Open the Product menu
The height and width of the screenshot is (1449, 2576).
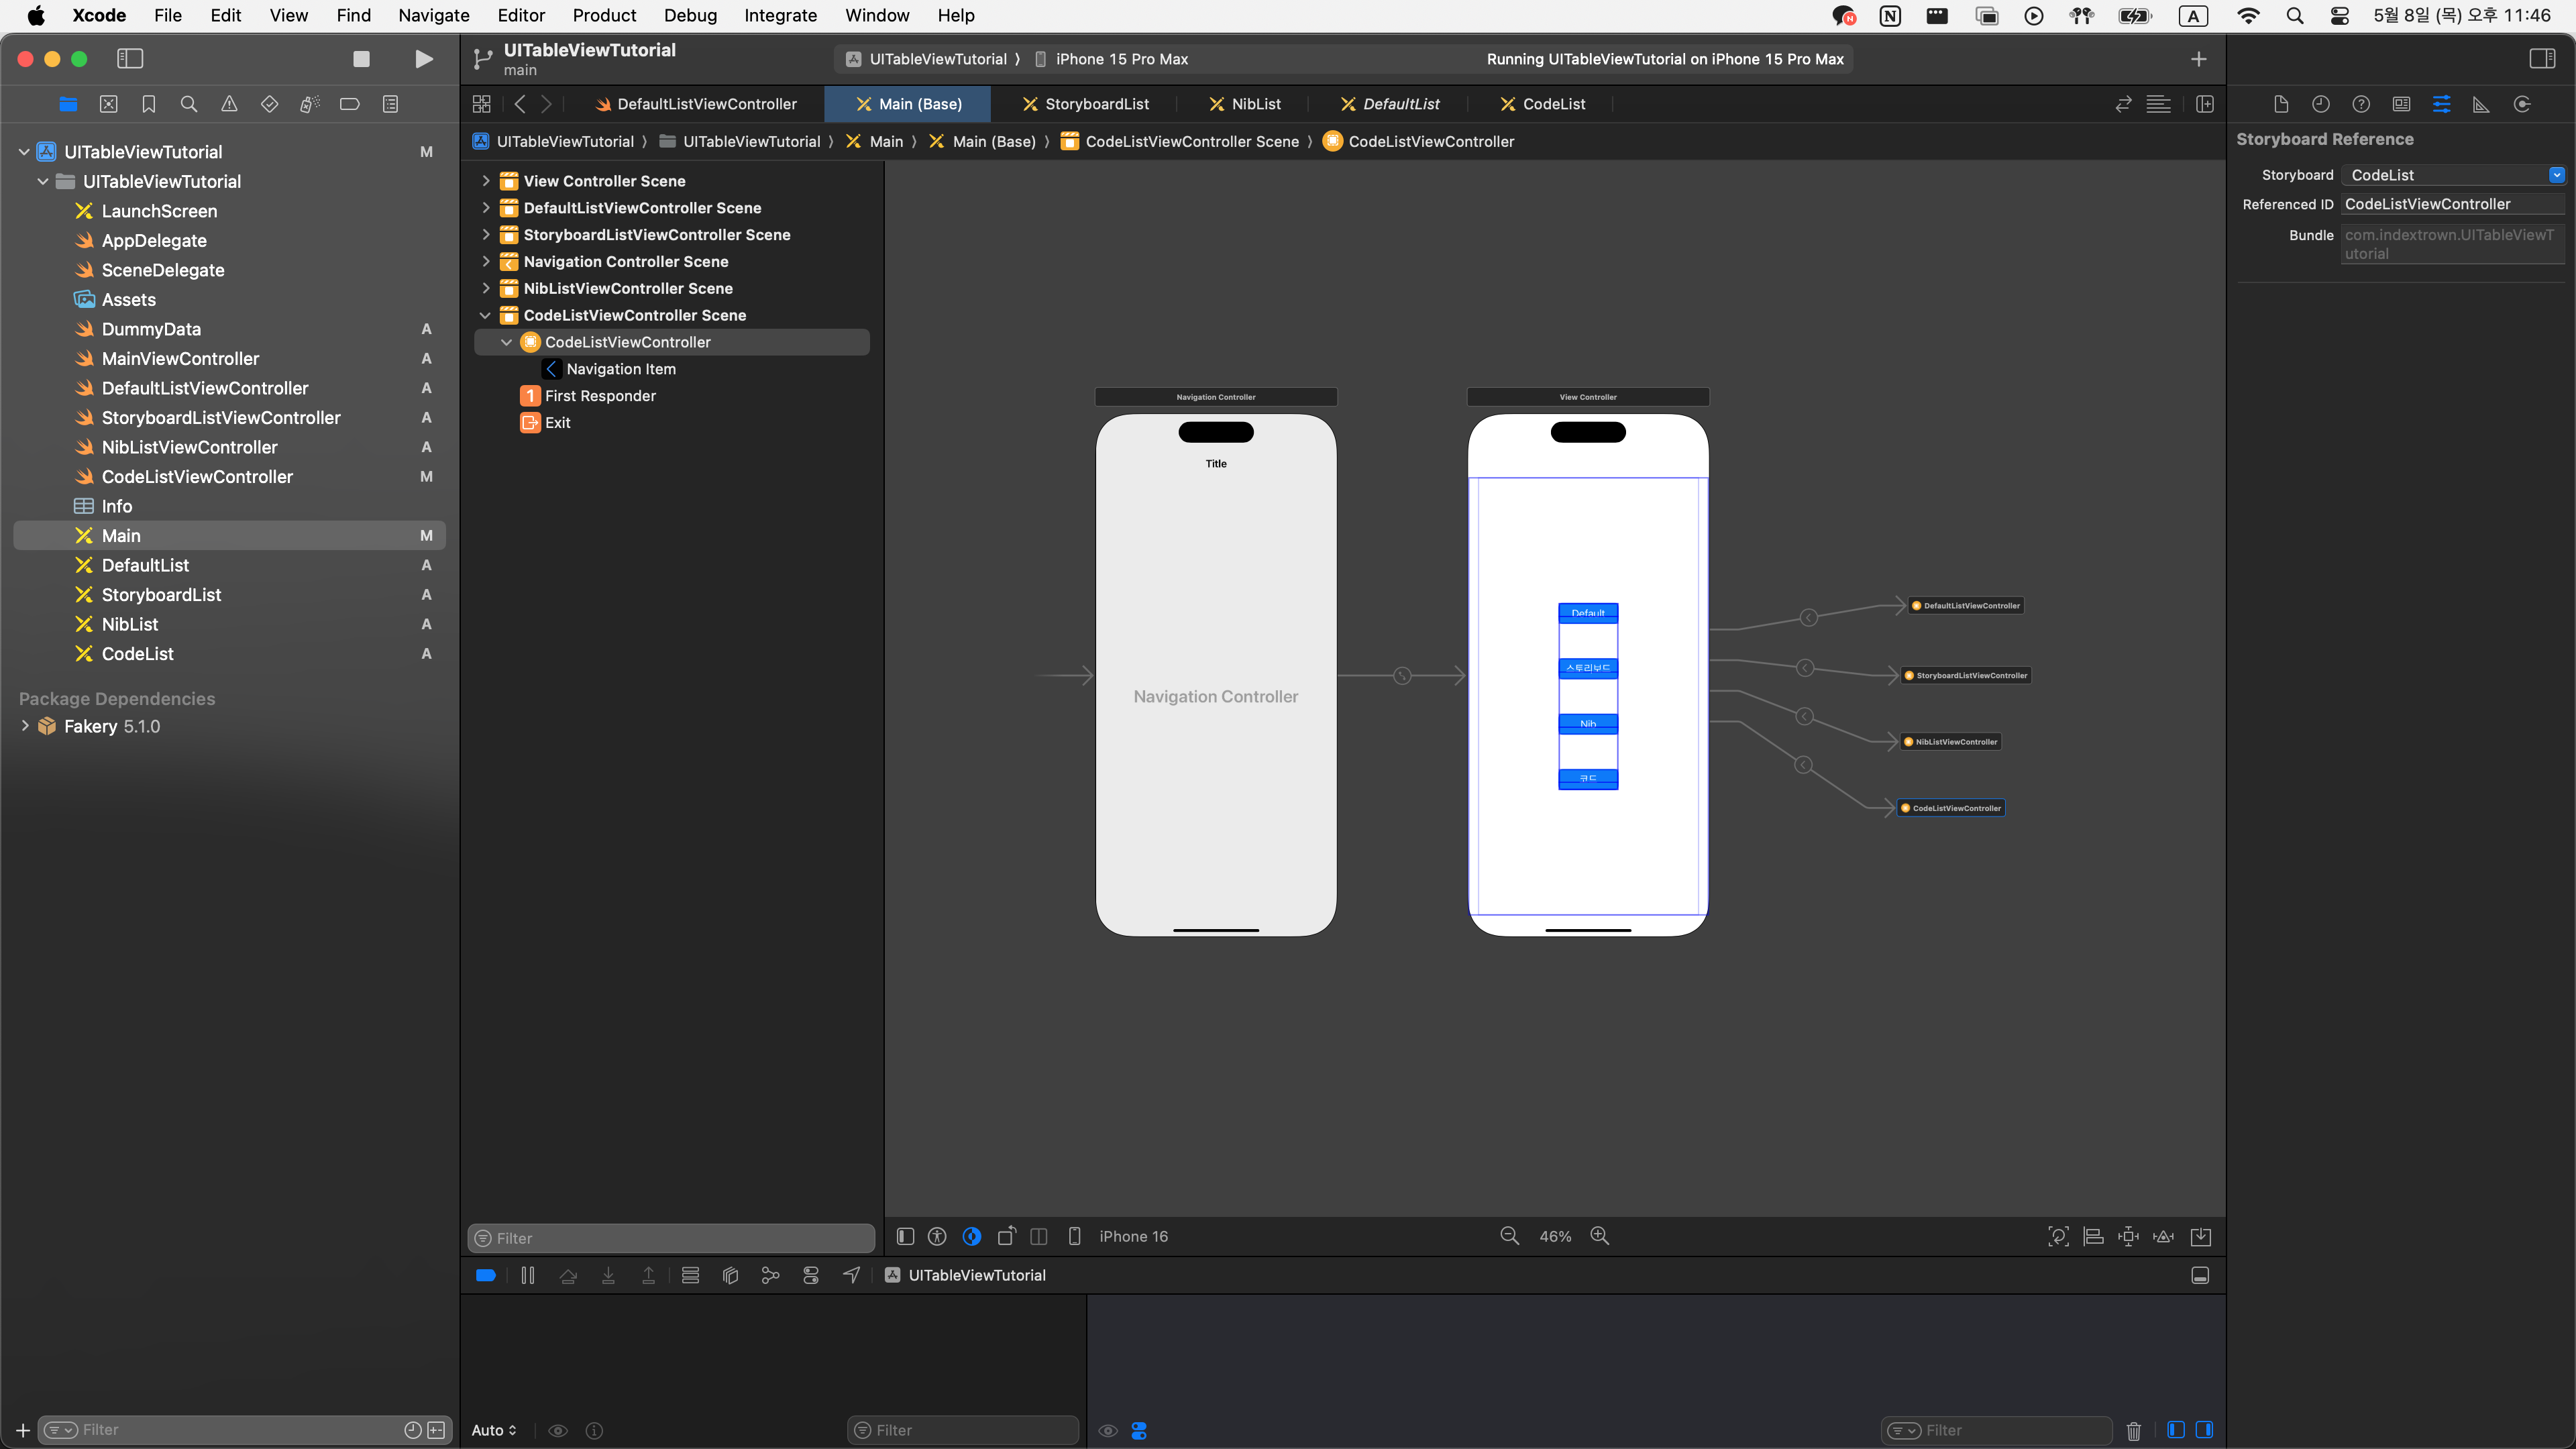click(x=604, y=15)
